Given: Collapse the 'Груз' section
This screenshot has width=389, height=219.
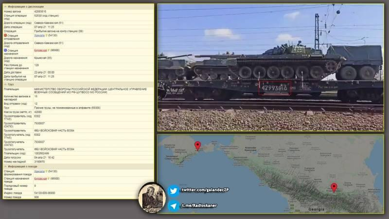Looking at the screenshot, I should pos(5,84).
